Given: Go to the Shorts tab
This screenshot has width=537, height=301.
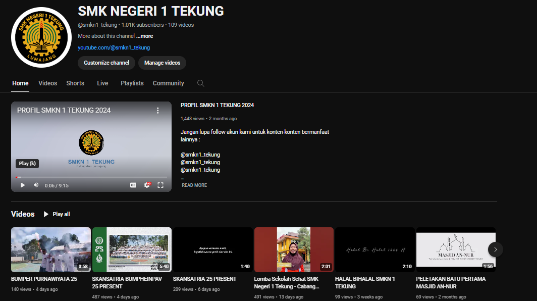Looking at the screenshot, I should [75, 83].
